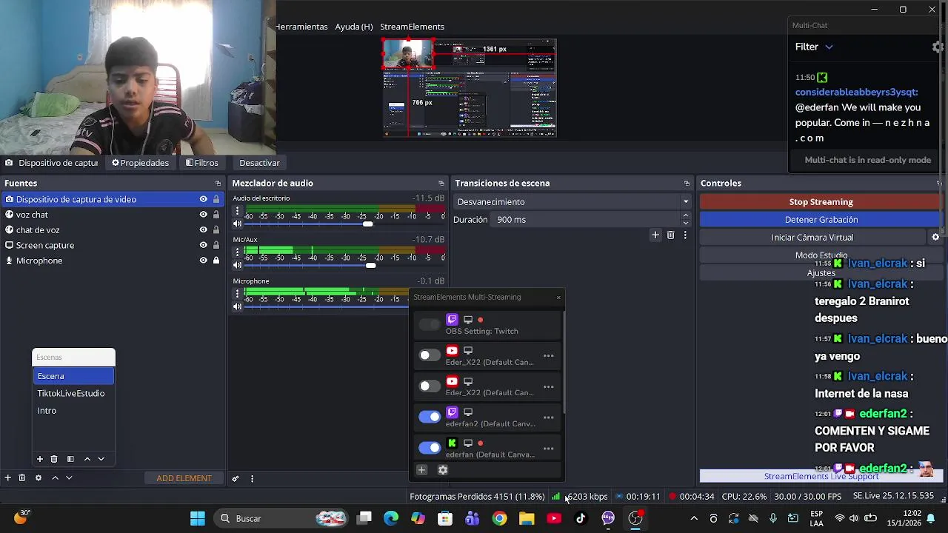Pop out Mezclador de audio dock

(441, 183)
